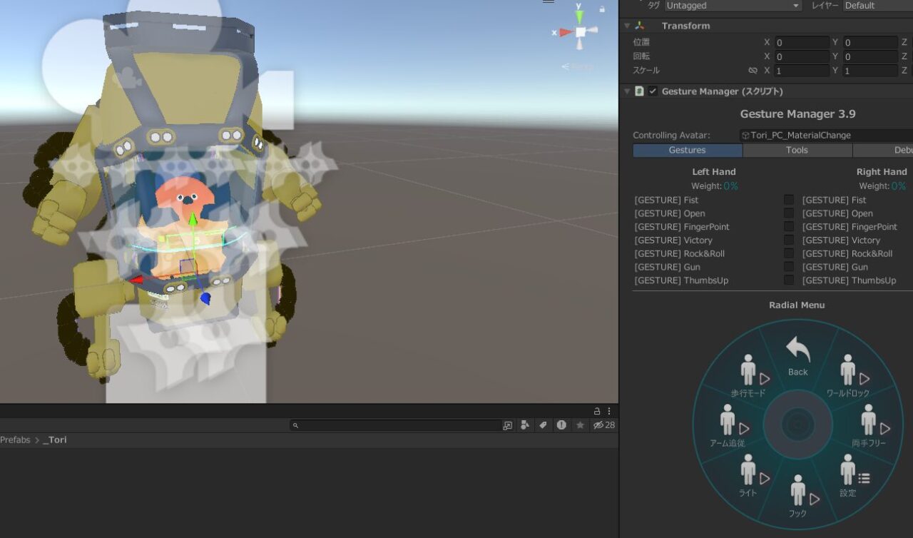Click the _Tori breadcrumb folder

click(x=55, y=440)
